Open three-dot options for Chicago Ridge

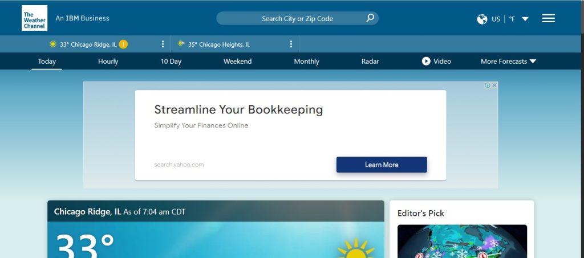[x=163, y=44]
